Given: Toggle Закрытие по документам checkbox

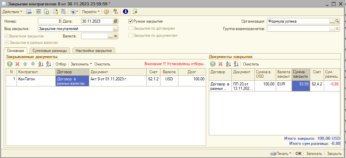Looking at the screenshot, I should click(131, 35).
